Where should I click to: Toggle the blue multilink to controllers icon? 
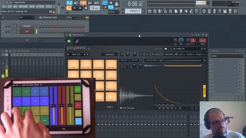click(111, 7)
